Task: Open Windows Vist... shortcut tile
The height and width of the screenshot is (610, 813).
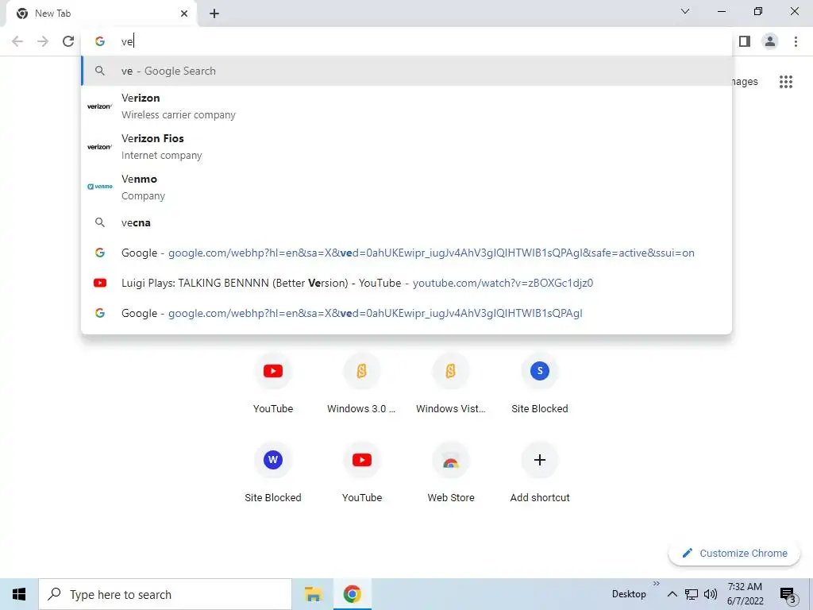Action: (451, 384)
